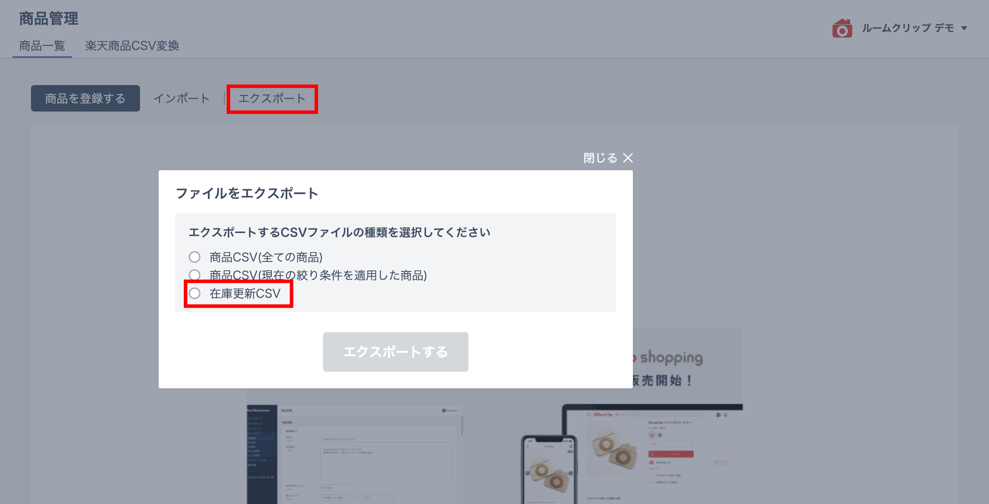
Task: Click the X close icon above dialog
Action: pyautogui.click(x=628, y=158)
